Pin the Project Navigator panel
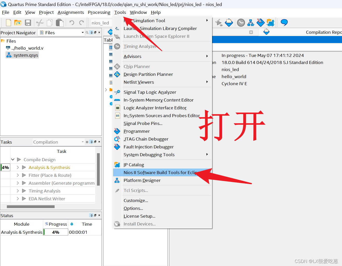This screenshot has height=266, width=342. 91,32
